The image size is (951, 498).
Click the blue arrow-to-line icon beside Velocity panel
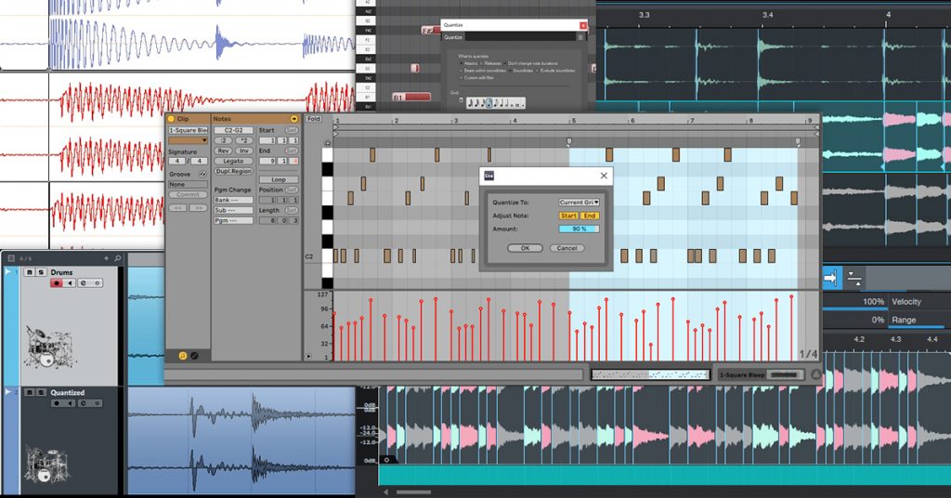click(x=830, y=279)
